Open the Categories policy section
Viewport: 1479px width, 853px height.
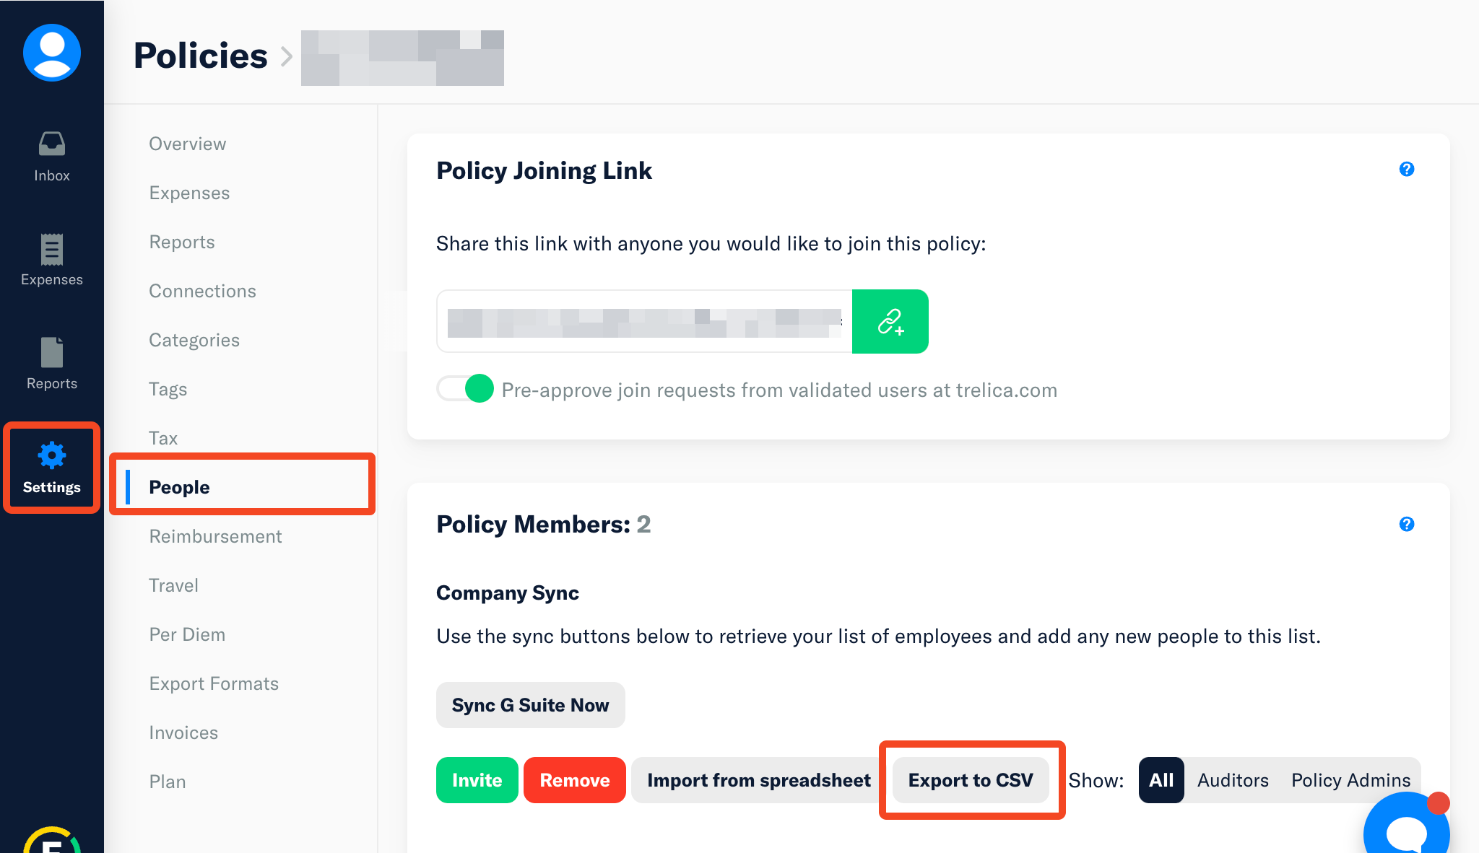[x=194, y=340]
